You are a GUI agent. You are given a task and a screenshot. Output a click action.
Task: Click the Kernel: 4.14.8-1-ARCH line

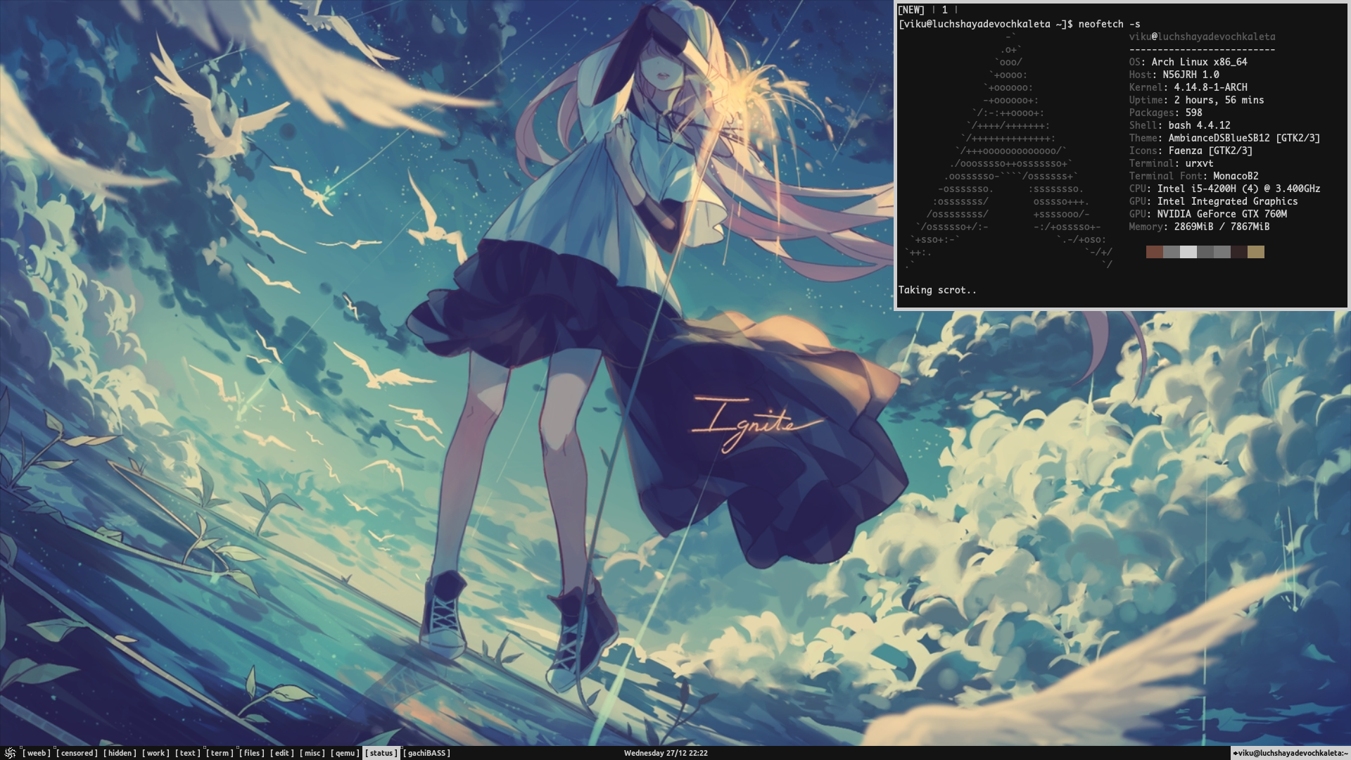pyautogui.click(x=1188, y=87)
